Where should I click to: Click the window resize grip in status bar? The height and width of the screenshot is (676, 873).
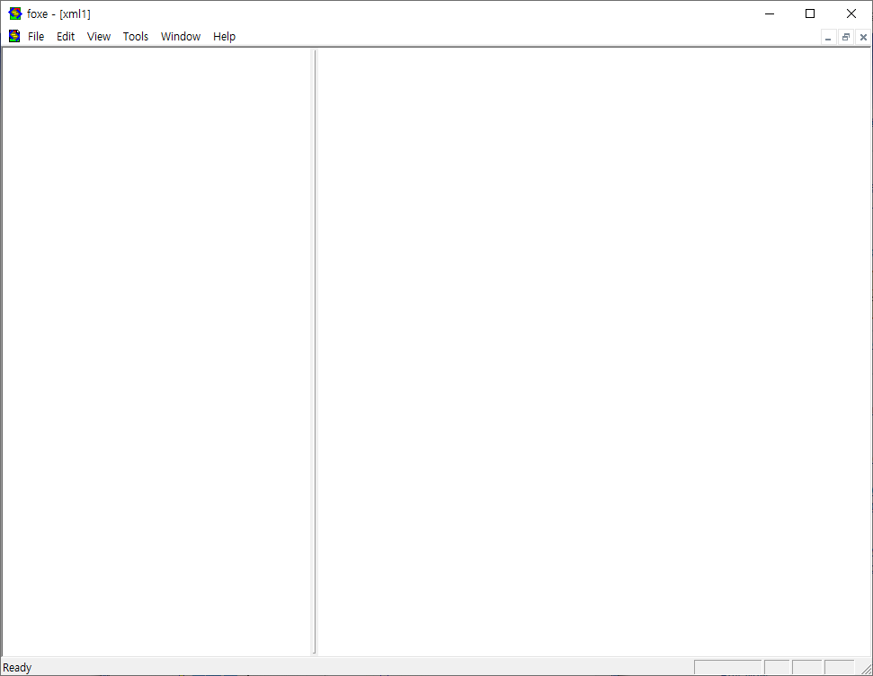[866, 669]
